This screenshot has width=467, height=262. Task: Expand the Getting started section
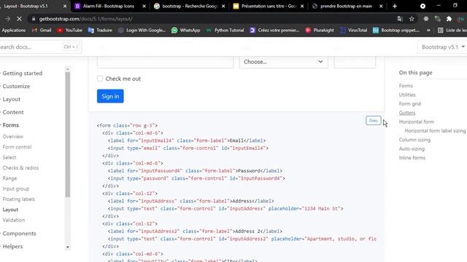23,73
